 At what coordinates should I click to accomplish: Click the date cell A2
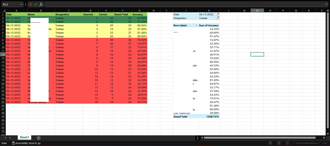16,18
